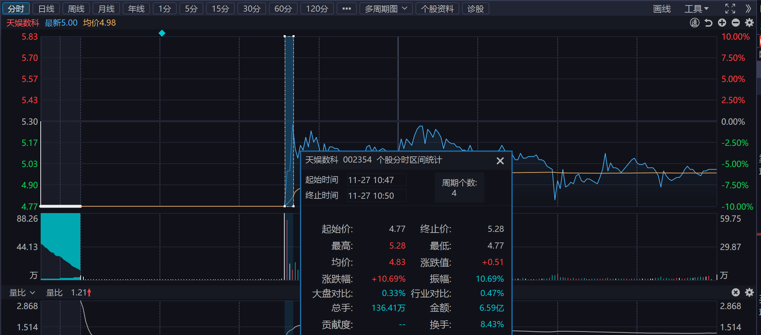The width and height of the screenshot is (761, 335).
Task: Switch to 年线 yearly chart tab
Action: coord(136,9)
